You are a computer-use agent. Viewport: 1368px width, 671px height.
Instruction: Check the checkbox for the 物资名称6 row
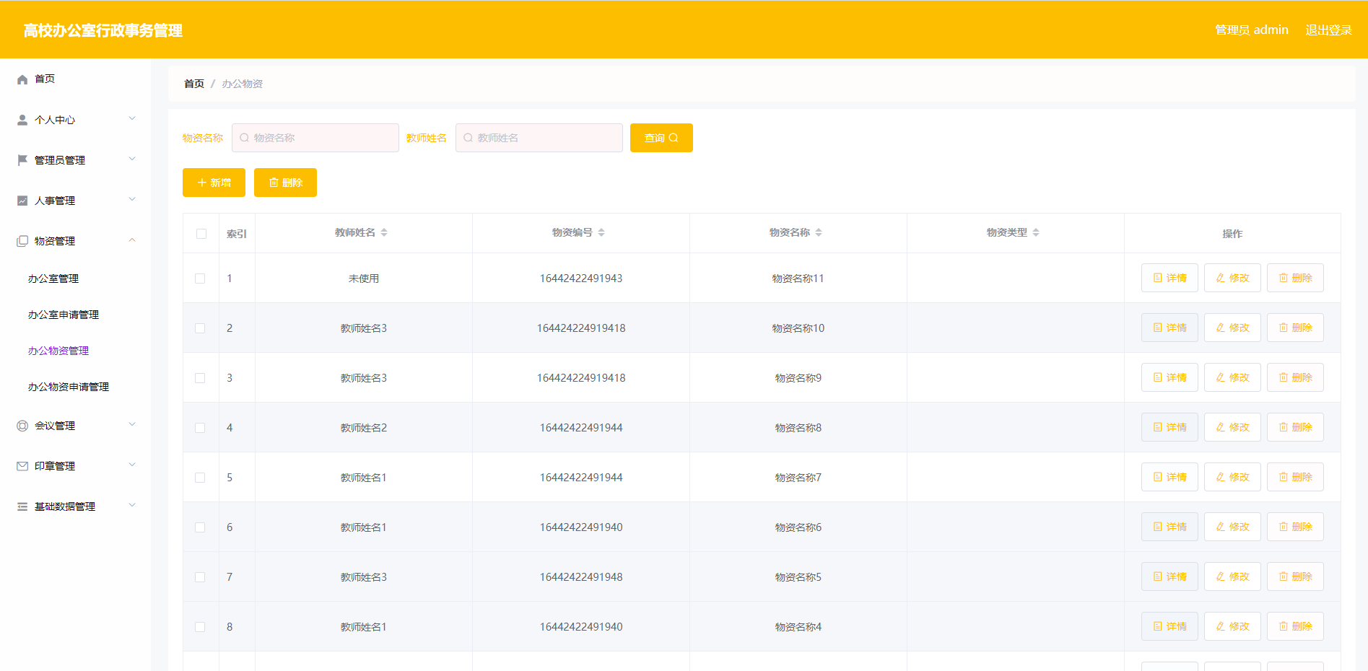200,527
